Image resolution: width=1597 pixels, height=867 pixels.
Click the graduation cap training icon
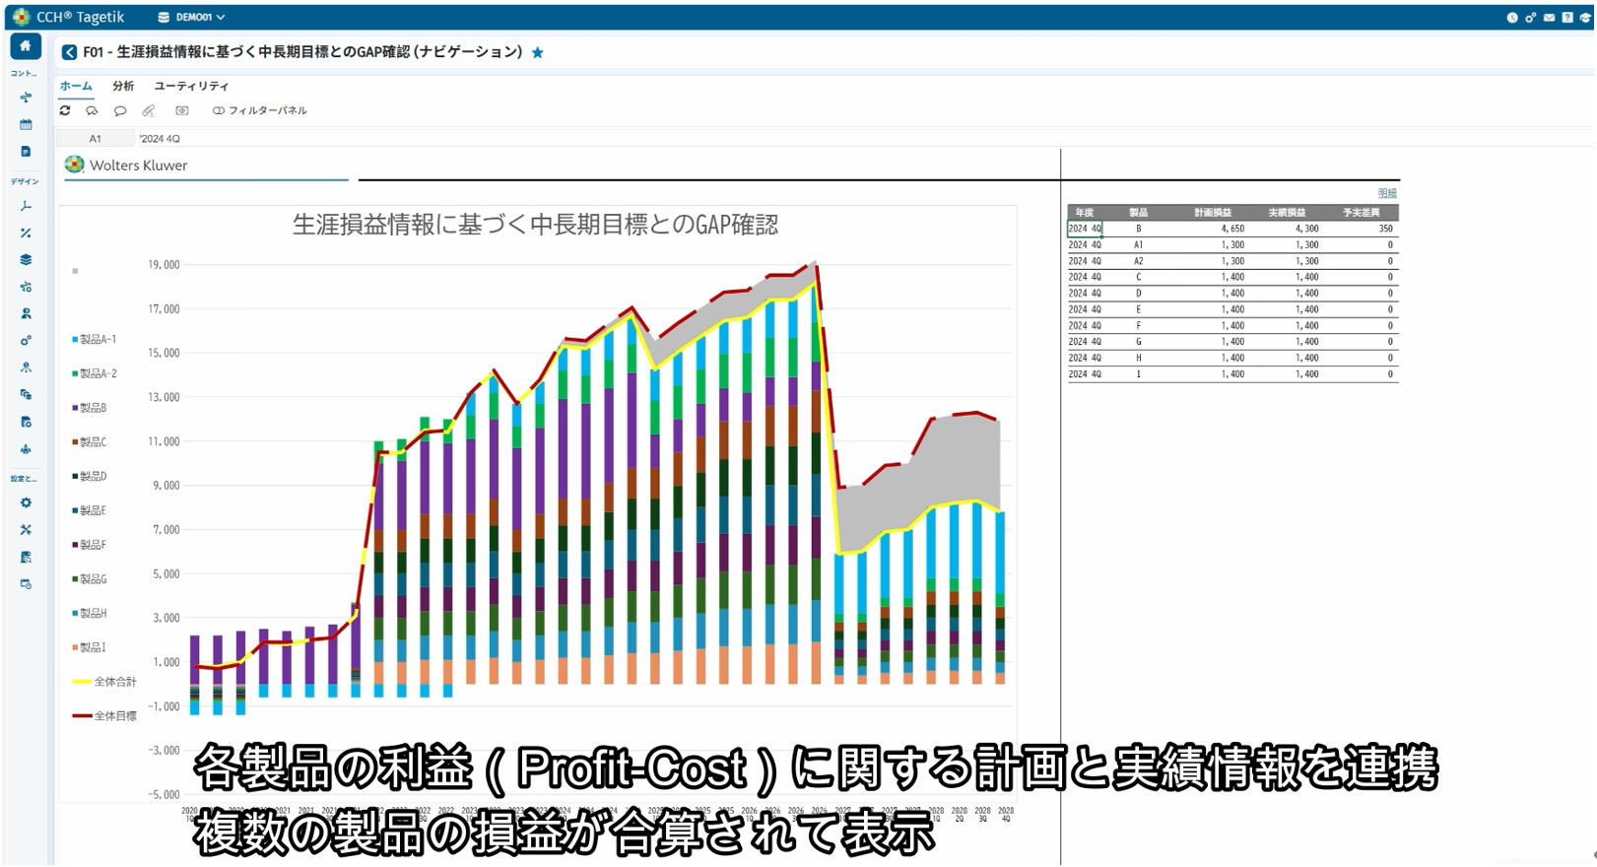point(1585,18)
